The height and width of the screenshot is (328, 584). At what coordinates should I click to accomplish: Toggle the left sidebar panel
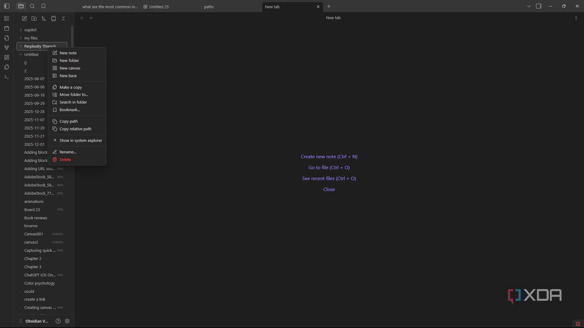pos(6,6)
